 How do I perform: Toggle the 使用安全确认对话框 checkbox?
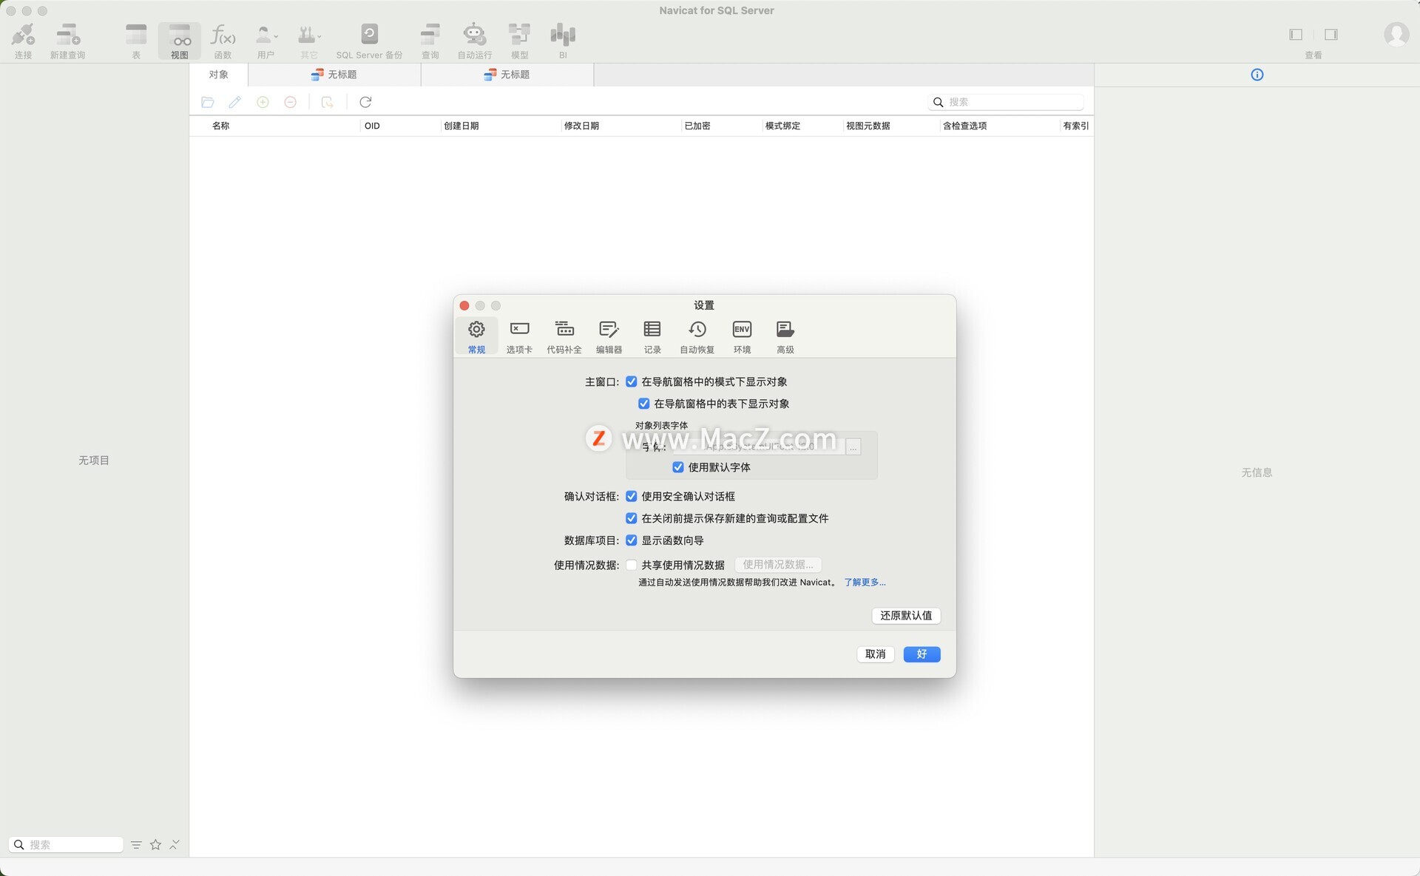[632, 496]
